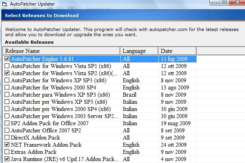This screenshot has height=163, width=245.
Task: Click date cell 11 lug 2009
Action: (174, 59)
